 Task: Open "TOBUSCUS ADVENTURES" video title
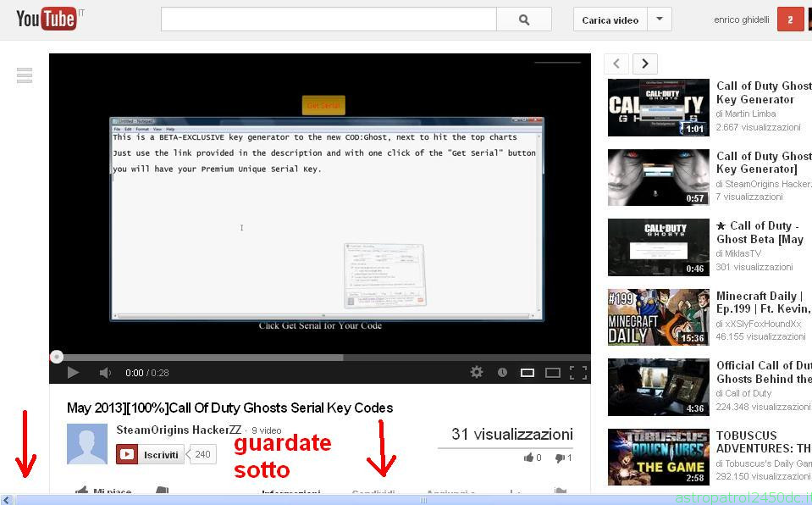[x=764, y=441]
